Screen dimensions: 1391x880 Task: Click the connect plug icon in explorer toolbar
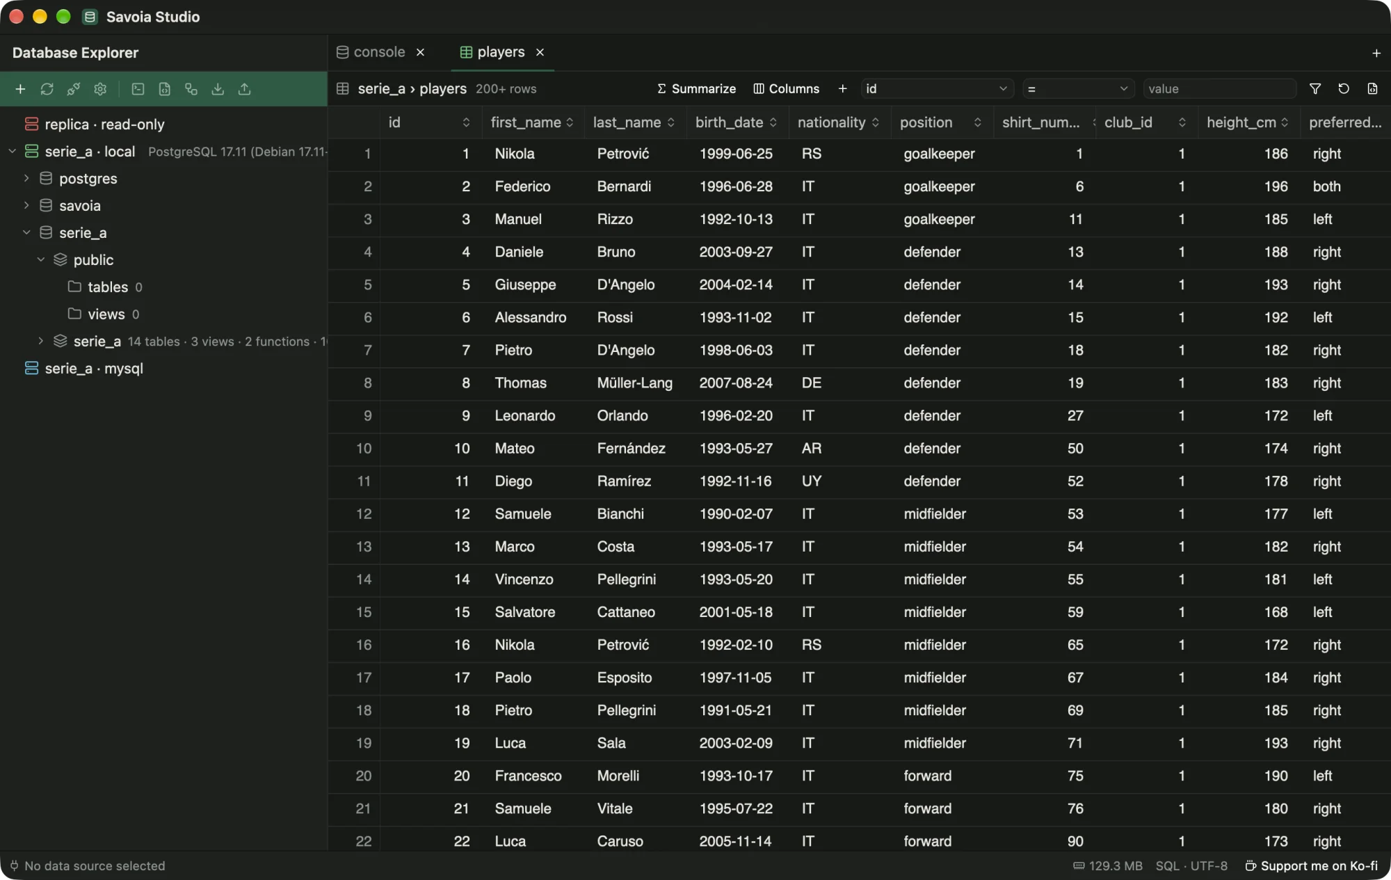[73, 89]
